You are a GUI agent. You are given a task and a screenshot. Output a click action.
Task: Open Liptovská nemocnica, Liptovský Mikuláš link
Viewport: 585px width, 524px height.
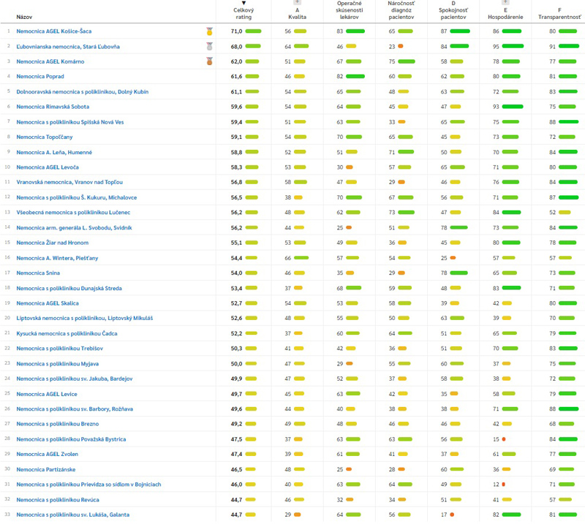tap(85, 318)
